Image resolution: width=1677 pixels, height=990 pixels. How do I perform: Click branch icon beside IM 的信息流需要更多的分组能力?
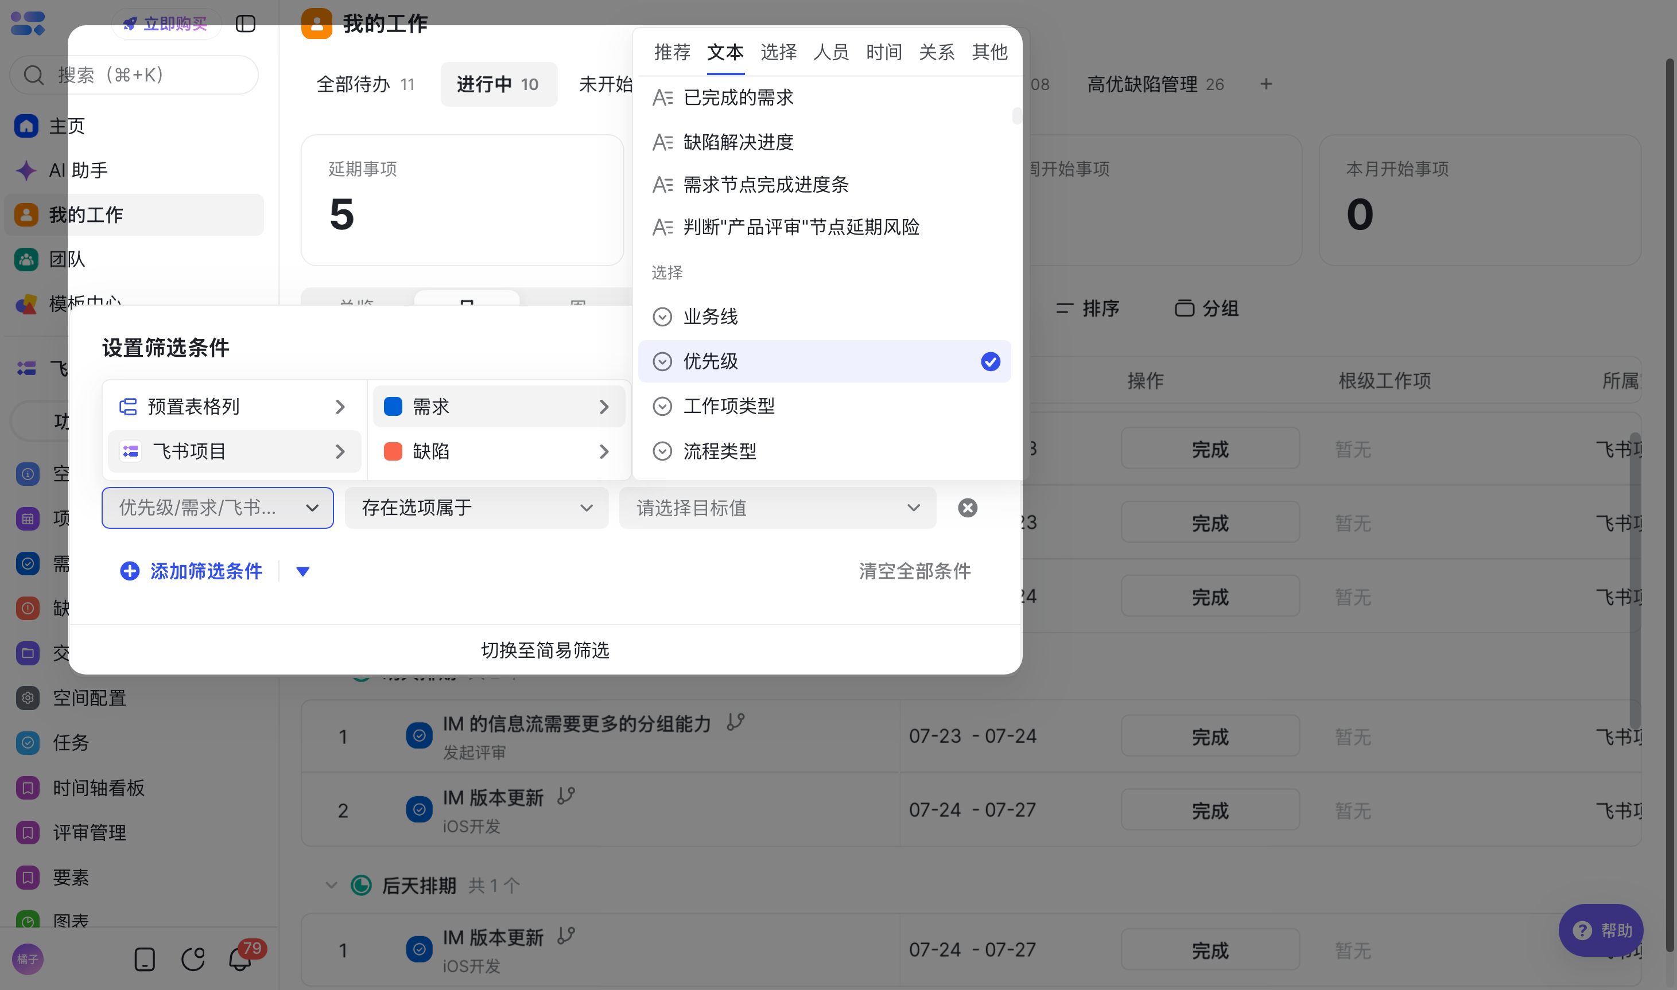click(x=735, y=722)
